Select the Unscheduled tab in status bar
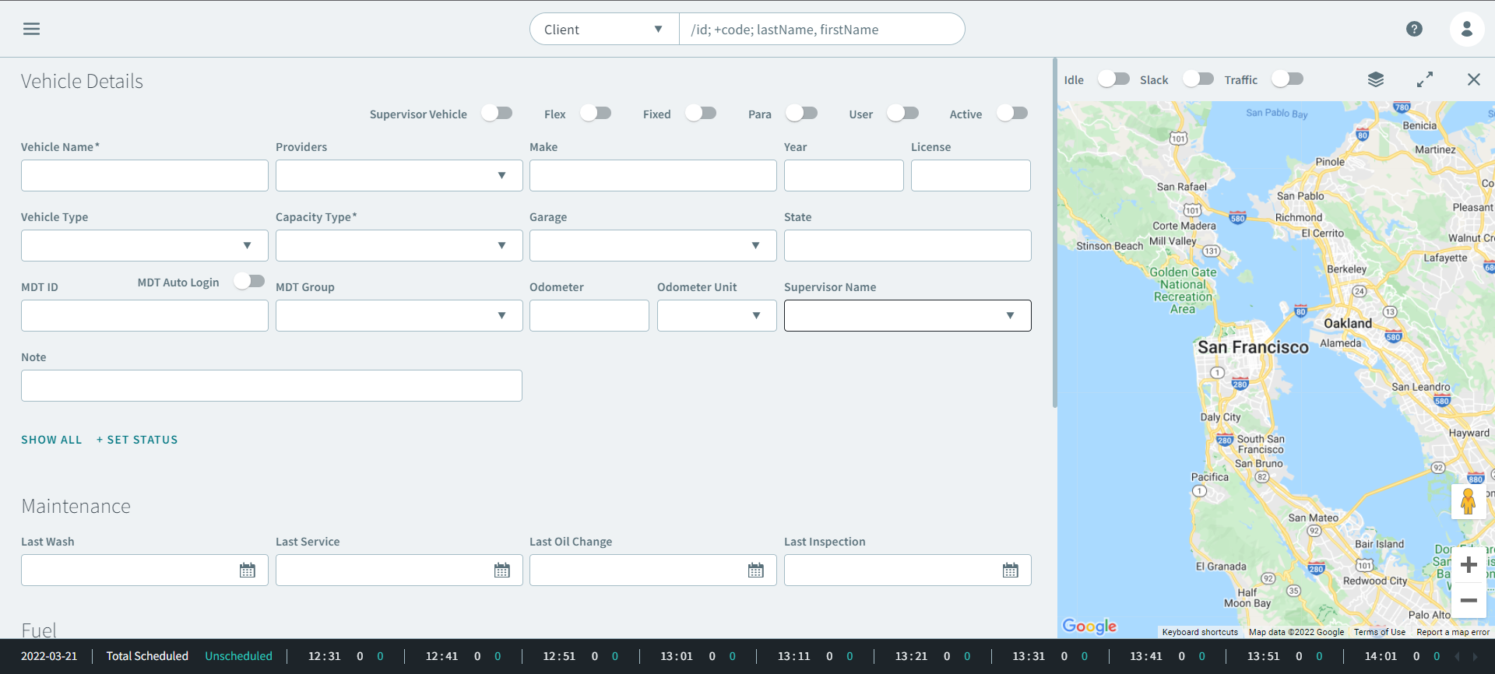 coord(238,656)
